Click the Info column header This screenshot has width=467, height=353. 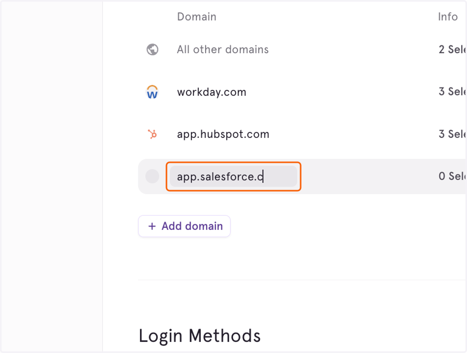coord(448,17)
